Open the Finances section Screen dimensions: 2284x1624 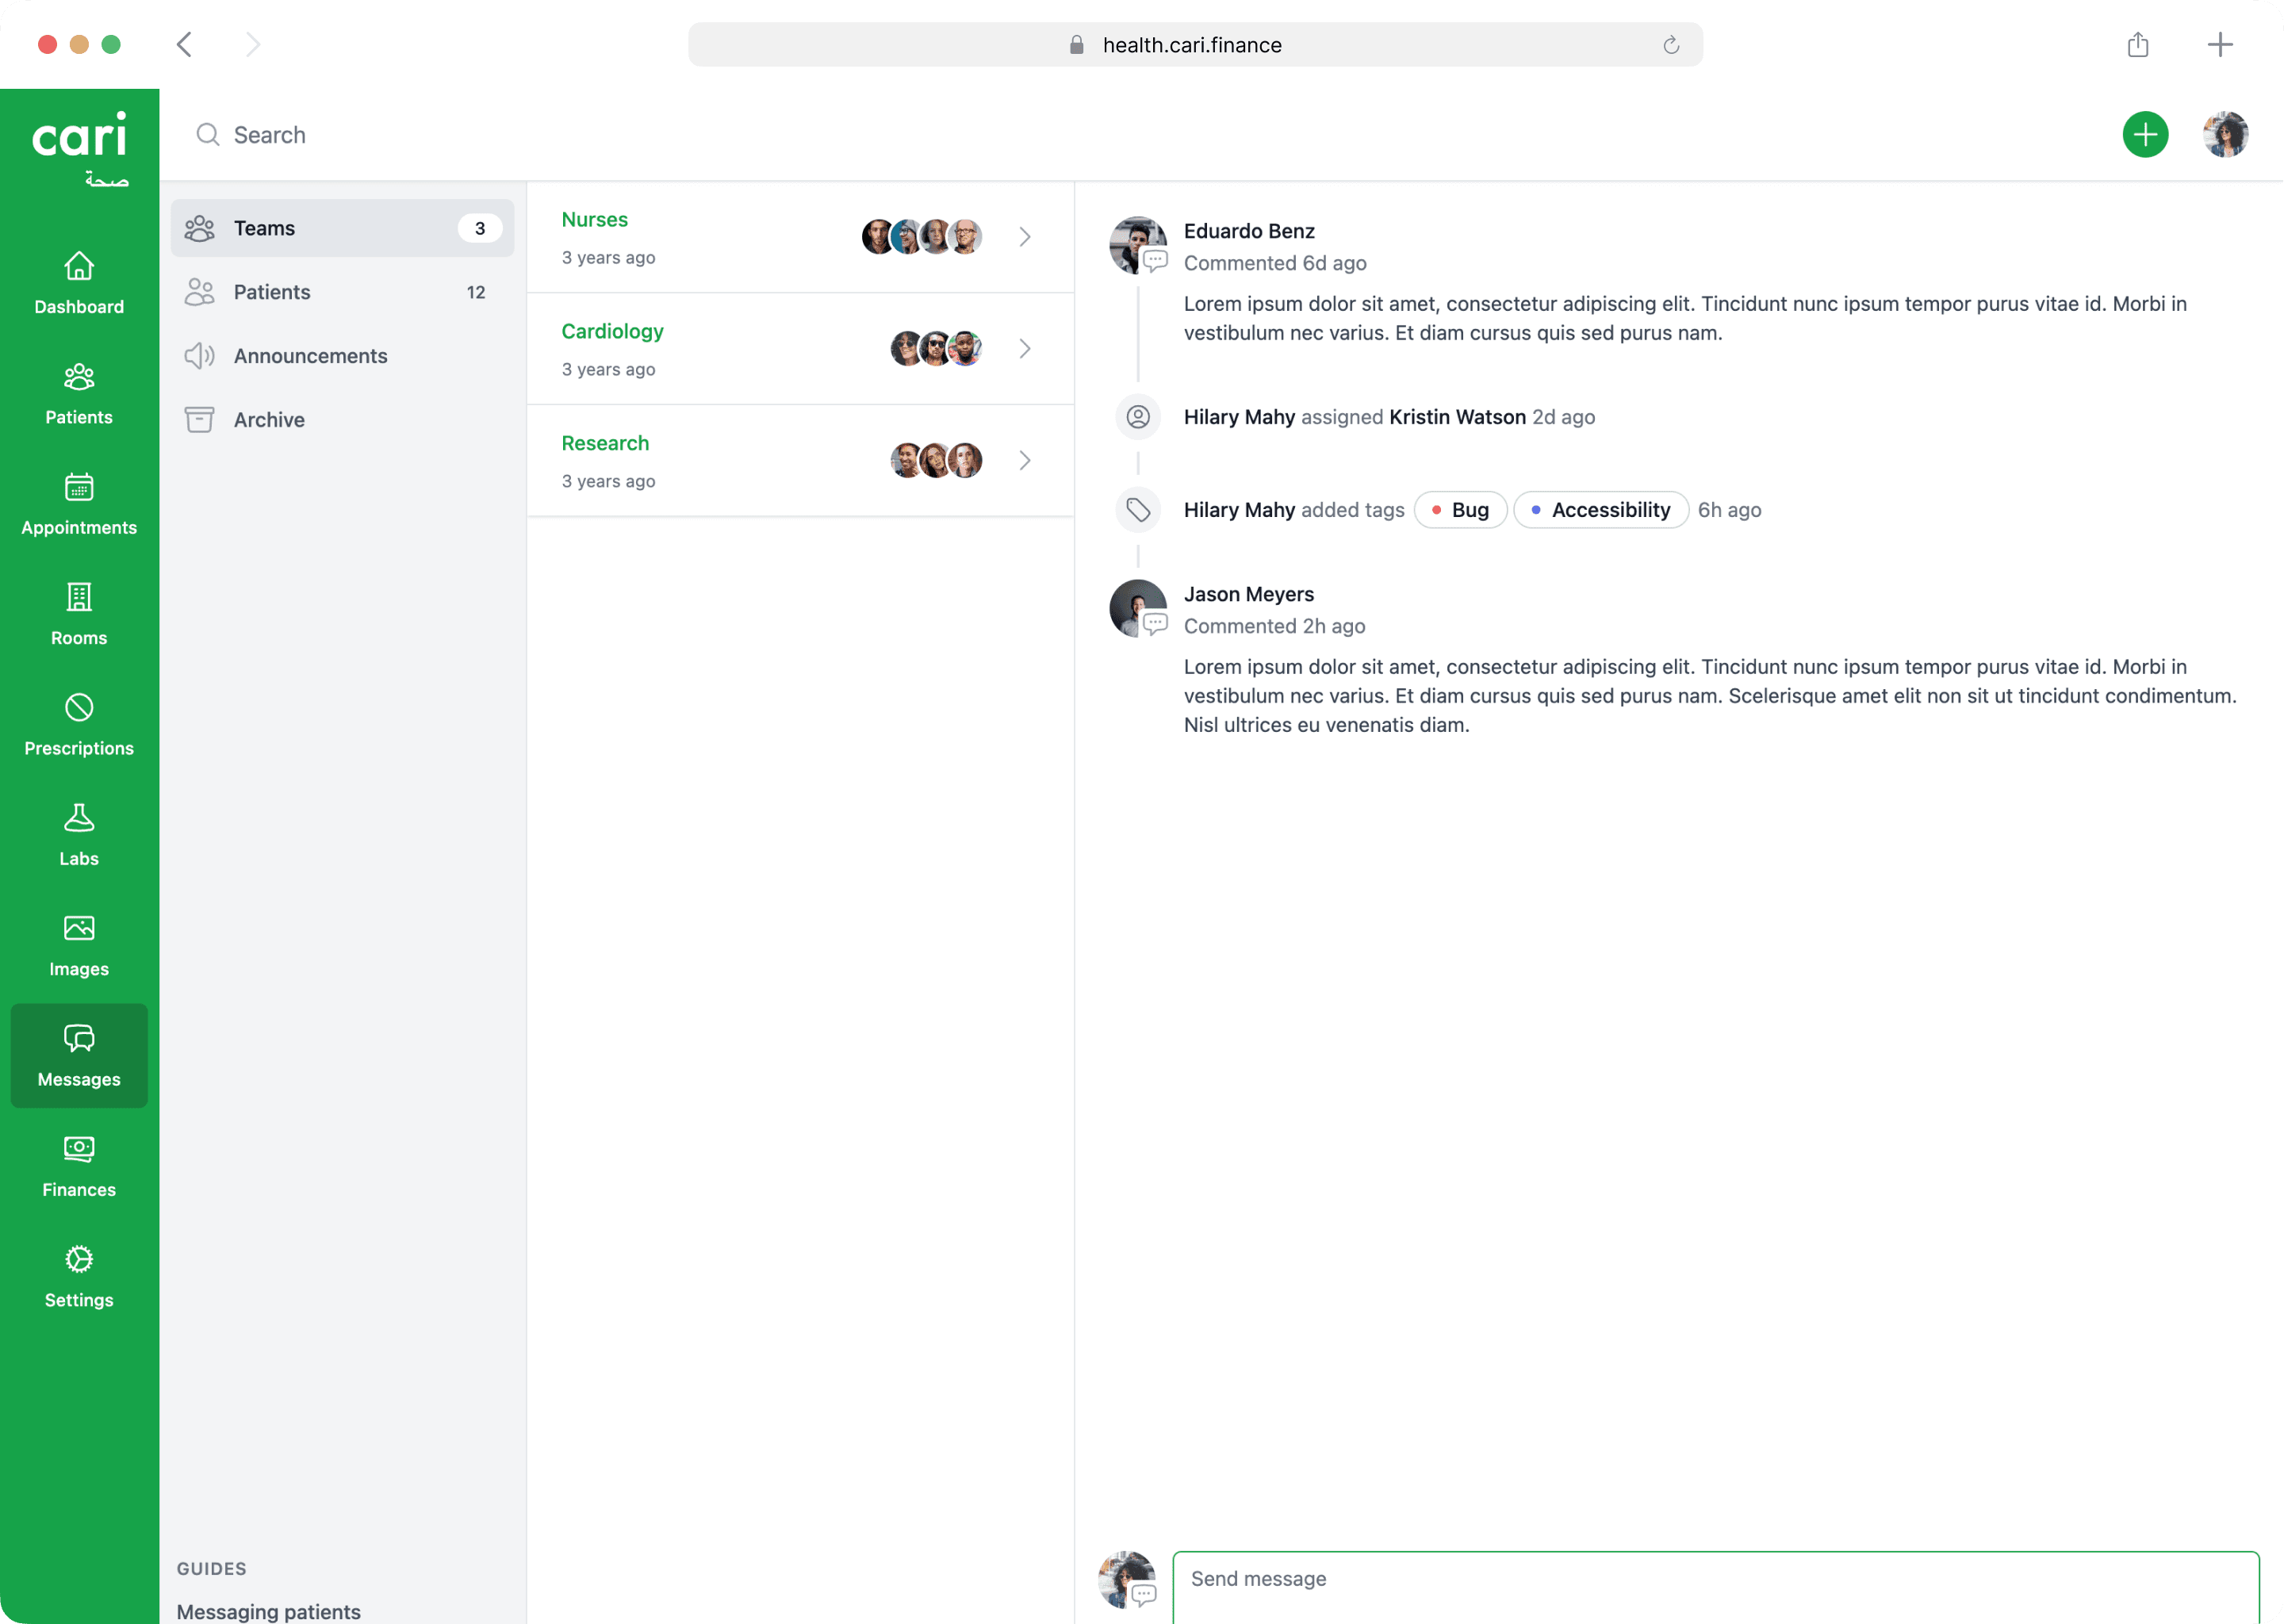(78, 1165)
